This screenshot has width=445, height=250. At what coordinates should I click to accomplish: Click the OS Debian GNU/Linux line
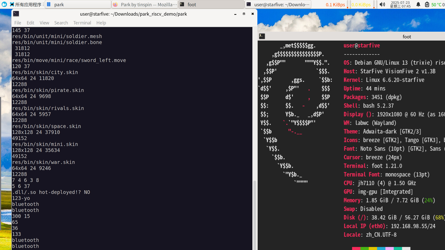coord(394,63)
